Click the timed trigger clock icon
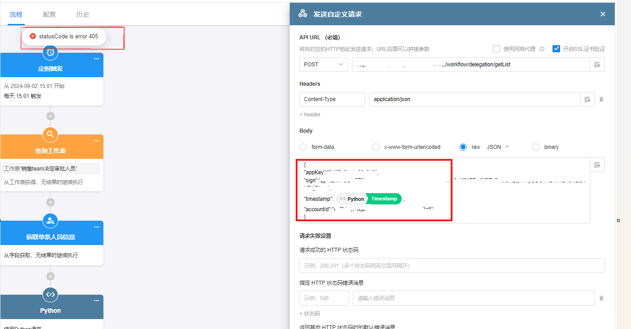This screenshot has width=631, height=329. [x=51, y=52]
